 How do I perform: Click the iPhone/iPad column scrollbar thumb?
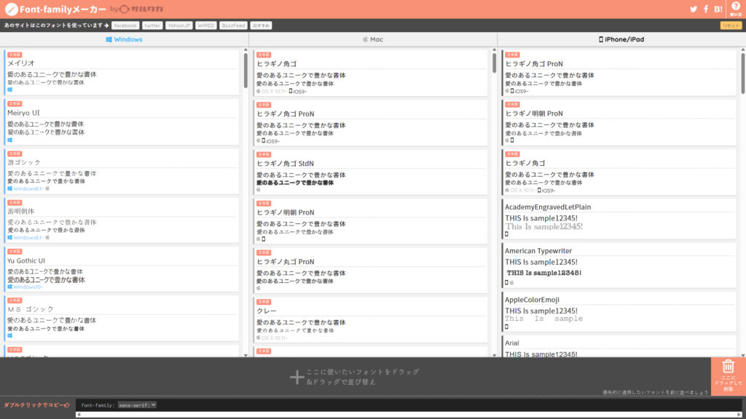(742, 73)
